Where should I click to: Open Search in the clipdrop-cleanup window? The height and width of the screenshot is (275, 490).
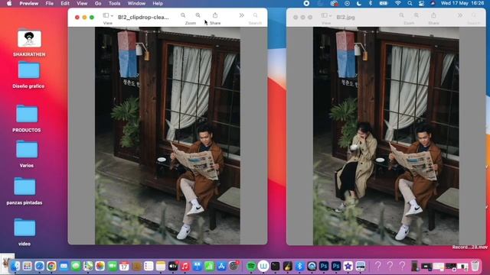pyautogui.click(x=255, y=15)
